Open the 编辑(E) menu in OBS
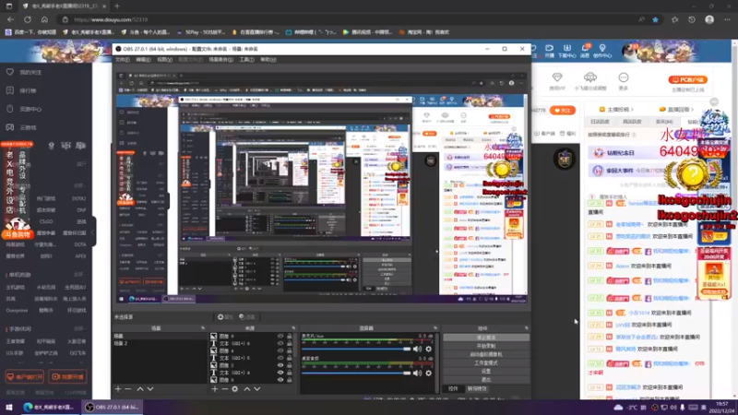738x415 pixels. coord(143,60)
